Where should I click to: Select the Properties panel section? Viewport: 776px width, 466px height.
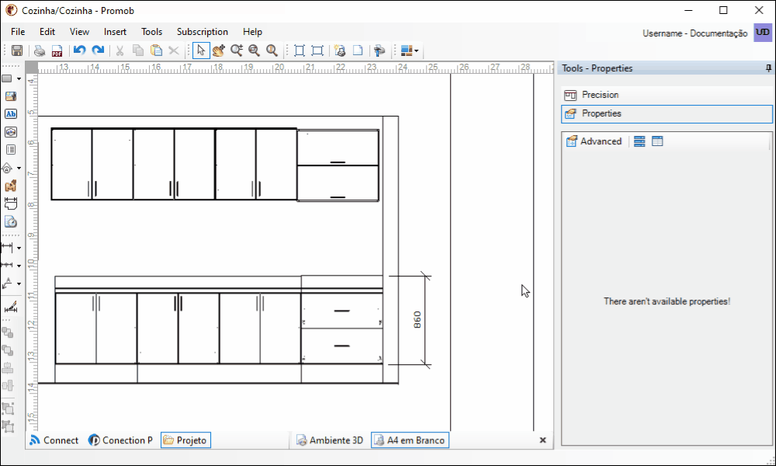(x=667, y=113)
